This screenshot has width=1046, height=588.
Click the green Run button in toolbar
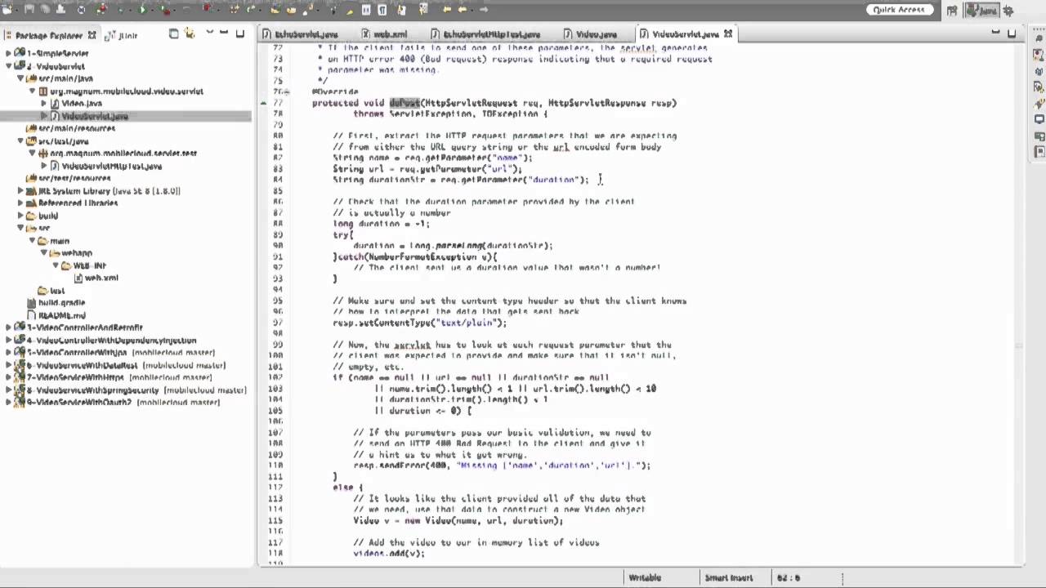click(142, 9)
